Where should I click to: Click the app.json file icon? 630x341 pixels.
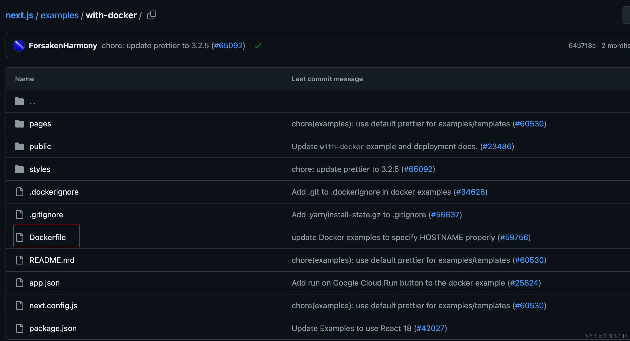(x=20, y=283)
